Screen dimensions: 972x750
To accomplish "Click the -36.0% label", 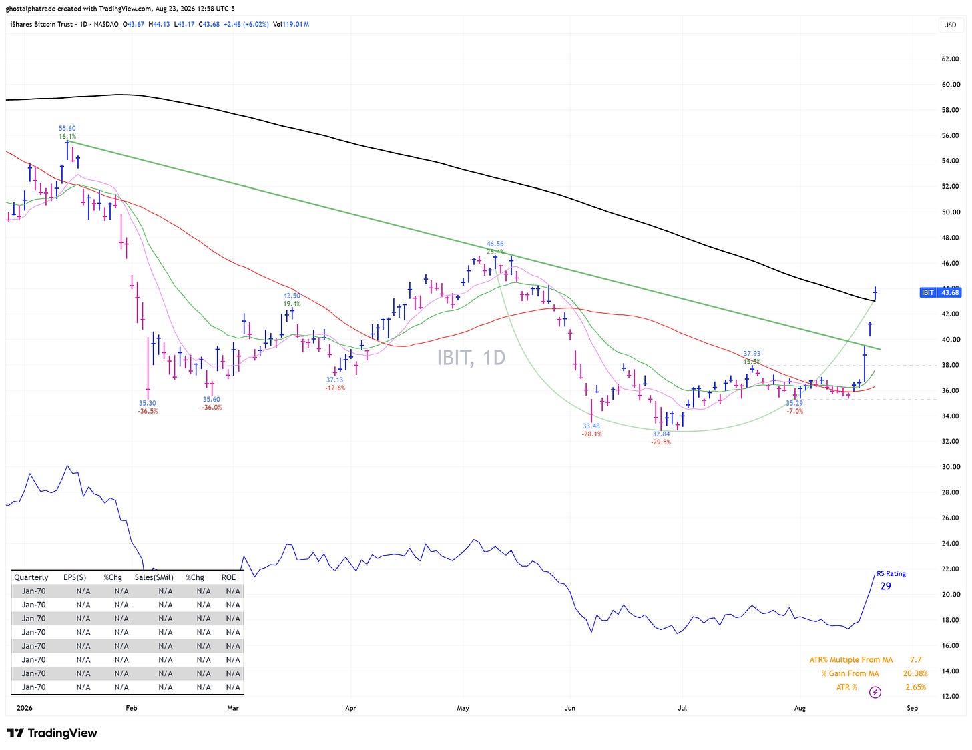I will pyautogui.click(x=212, y=408).
